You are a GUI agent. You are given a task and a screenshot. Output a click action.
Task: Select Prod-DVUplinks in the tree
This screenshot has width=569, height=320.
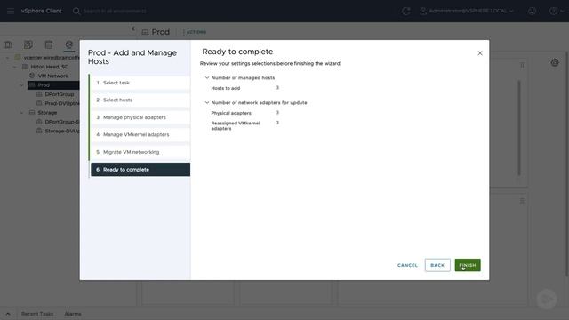[x=61, y=103]
